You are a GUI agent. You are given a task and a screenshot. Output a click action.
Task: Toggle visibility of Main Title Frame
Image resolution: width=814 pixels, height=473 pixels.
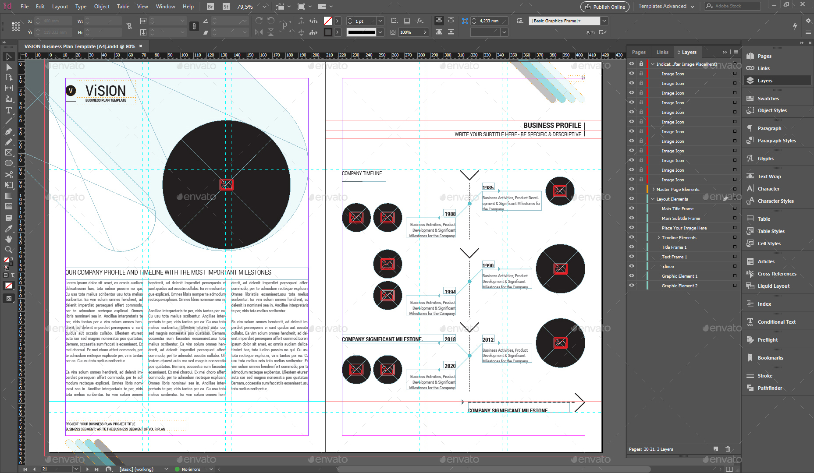(x=631, y=208)
